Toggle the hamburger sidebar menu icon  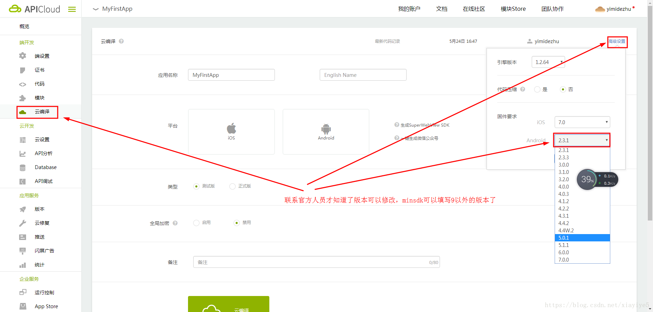(x=72, y=9)
